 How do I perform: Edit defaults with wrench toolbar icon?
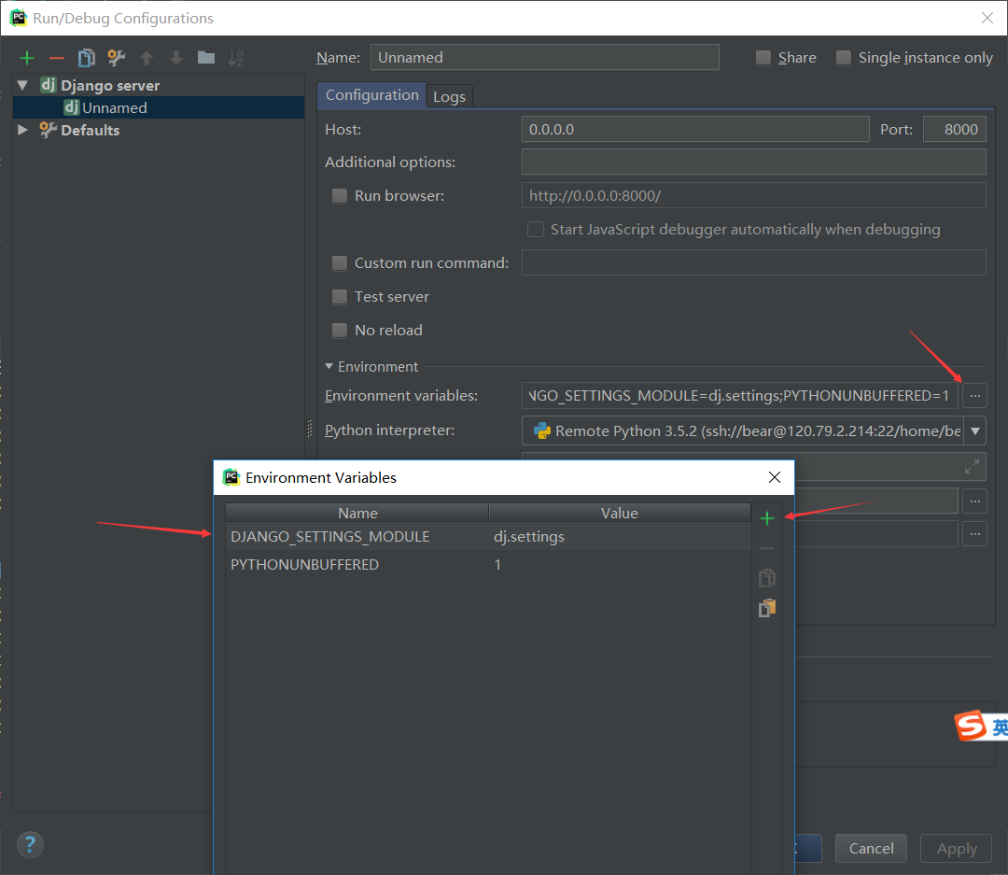(x=117, y=58)
